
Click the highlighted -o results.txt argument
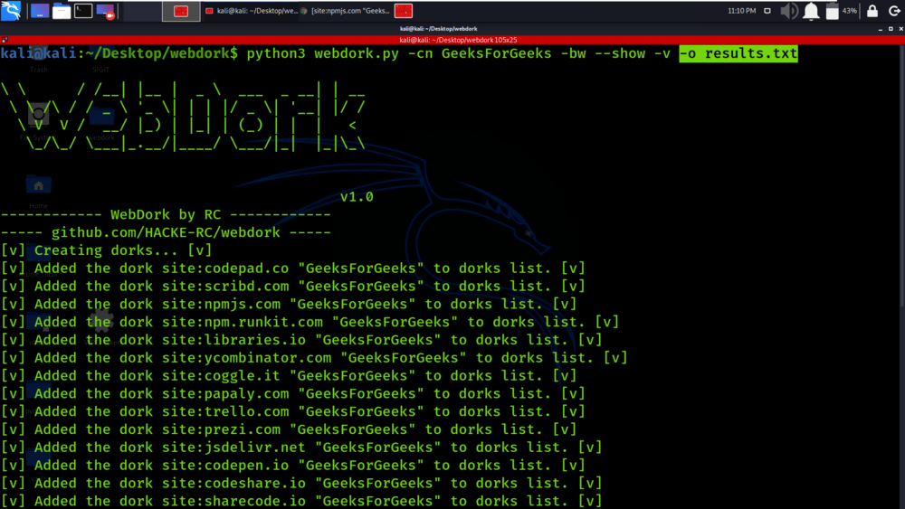[x=738, y=53]
